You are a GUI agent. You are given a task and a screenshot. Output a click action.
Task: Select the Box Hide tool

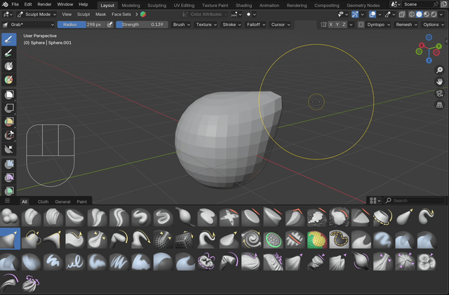(9, 108)
